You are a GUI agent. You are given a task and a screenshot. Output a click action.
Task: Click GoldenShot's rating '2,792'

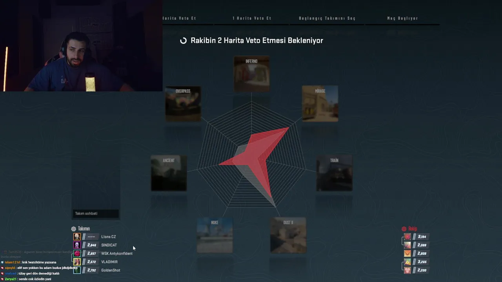pyautogui.click(x=92, y=270)
